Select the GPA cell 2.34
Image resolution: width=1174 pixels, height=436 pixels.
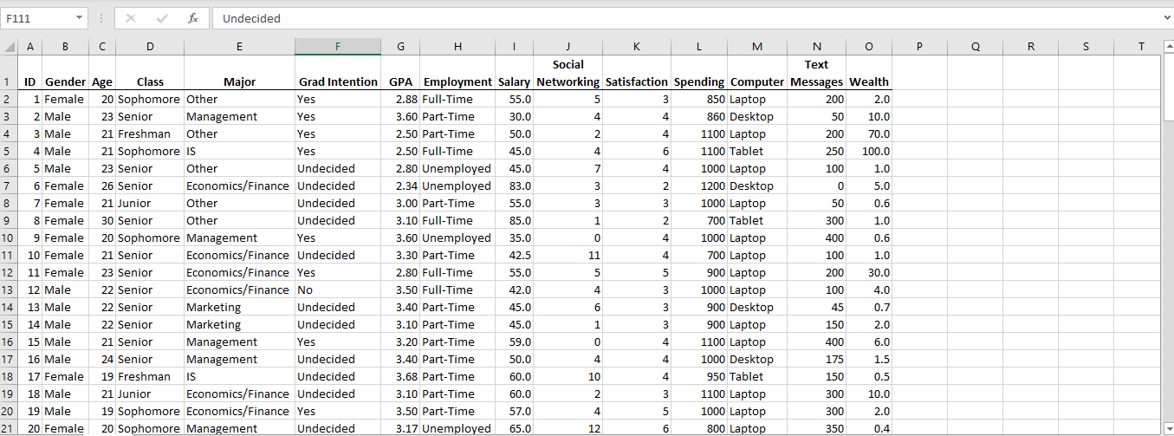(x=400, y=185)
